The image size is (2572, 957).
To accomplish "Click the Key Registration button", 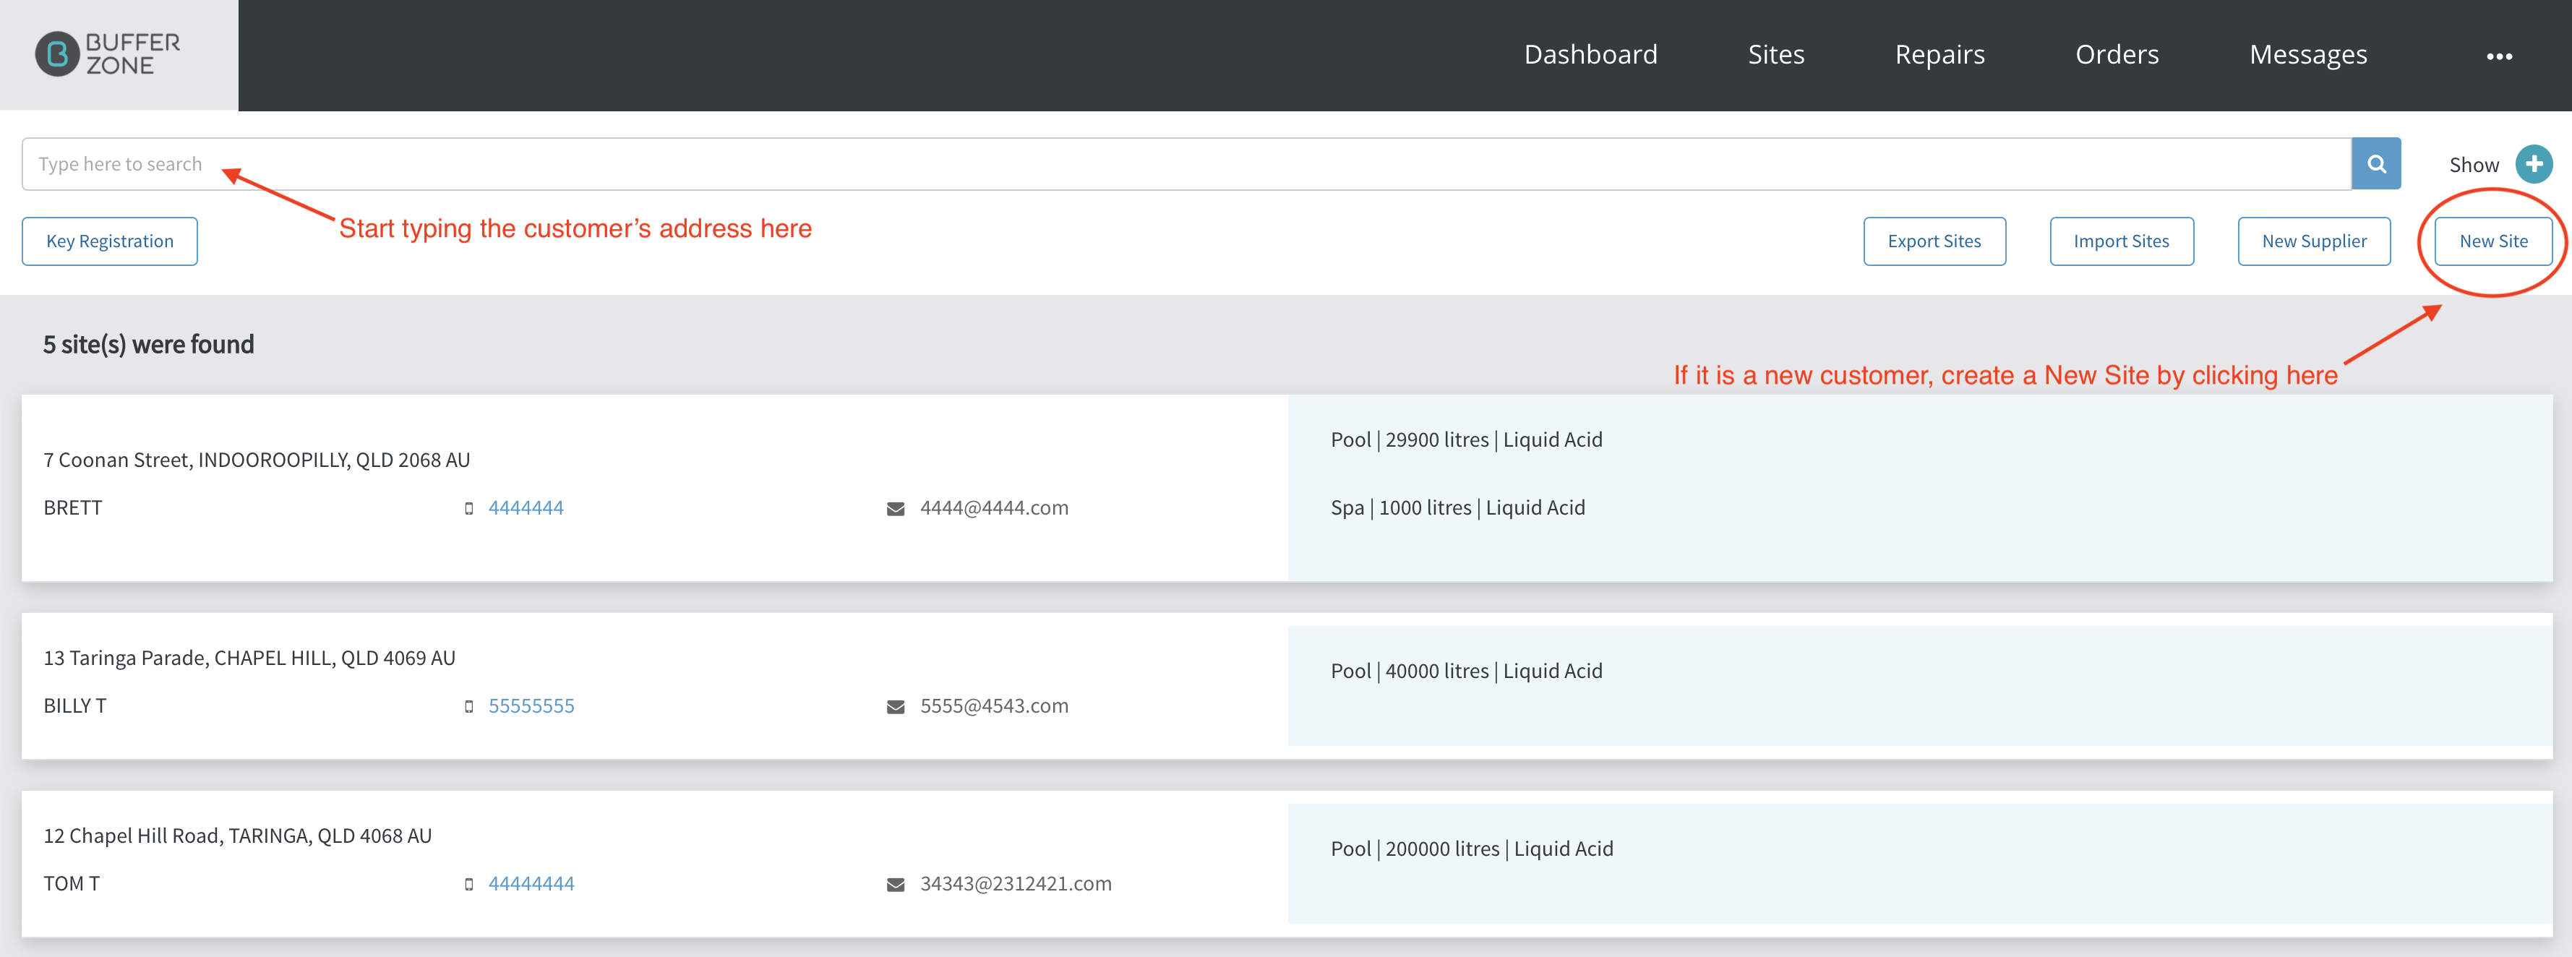I will click(x=110, y=241).
